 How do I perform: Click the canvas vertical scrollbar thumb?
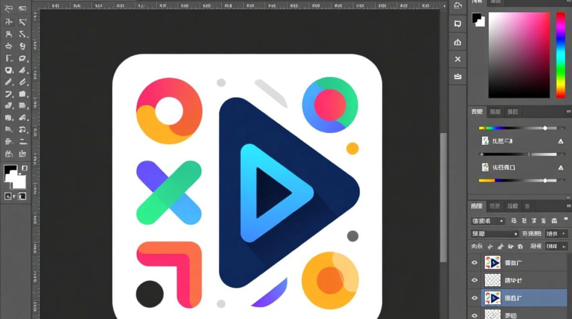pos(443,197)
